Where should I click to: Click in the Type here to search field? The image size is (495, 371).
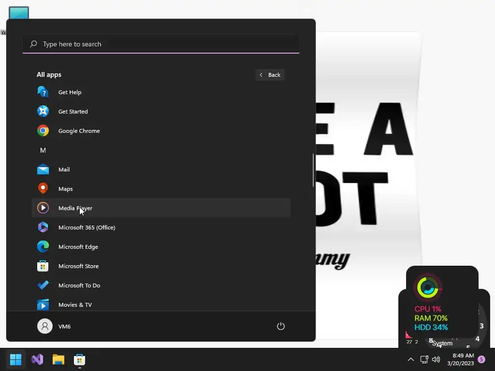[x=161, y=44]
